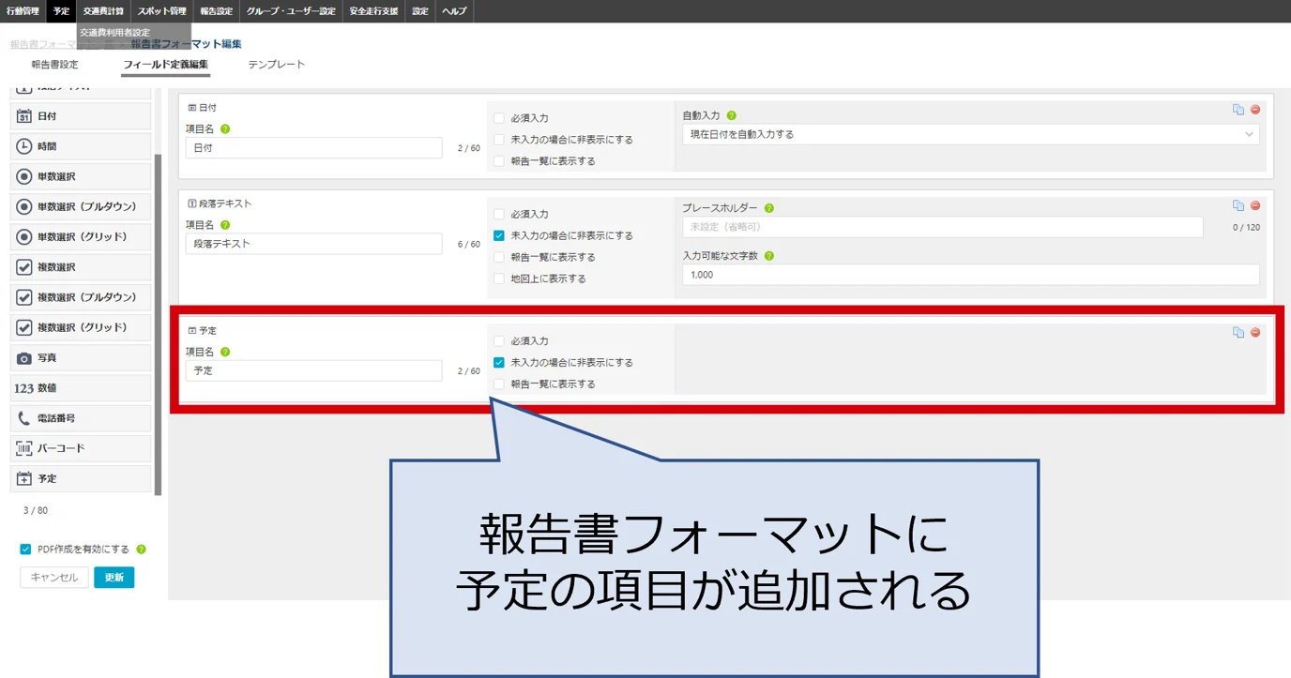Check 報告一覧に表示する for 日付 field
The image size is (1291, 678).
point(499,161)
